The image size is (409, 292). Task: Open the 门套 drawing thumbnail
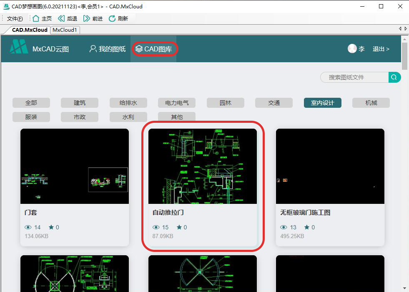coord(75,166)
